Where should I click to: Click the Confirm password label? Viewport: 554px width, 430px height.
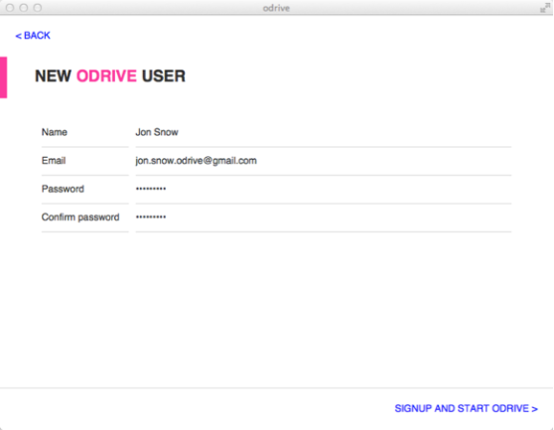[80, 216]
